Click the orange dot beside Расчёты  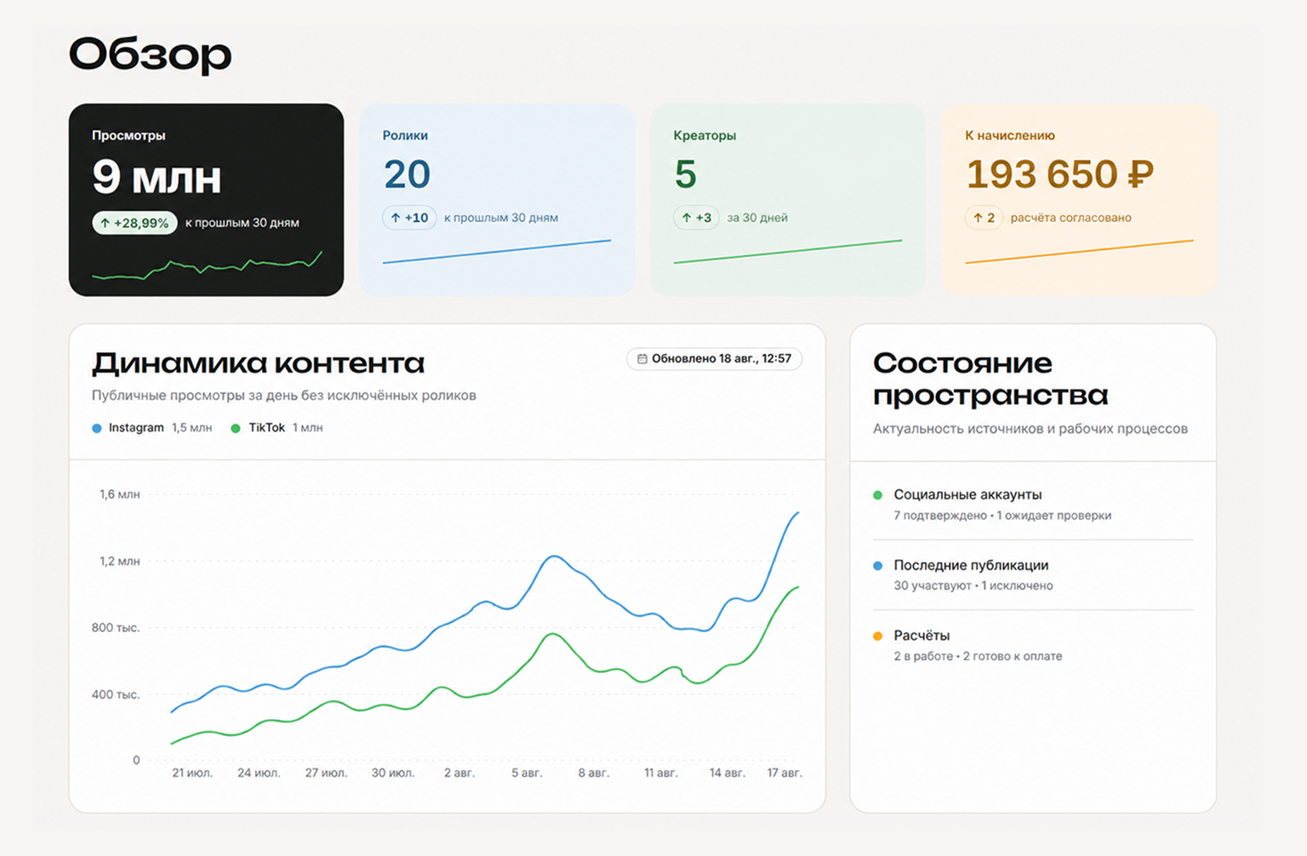(878, 636)
